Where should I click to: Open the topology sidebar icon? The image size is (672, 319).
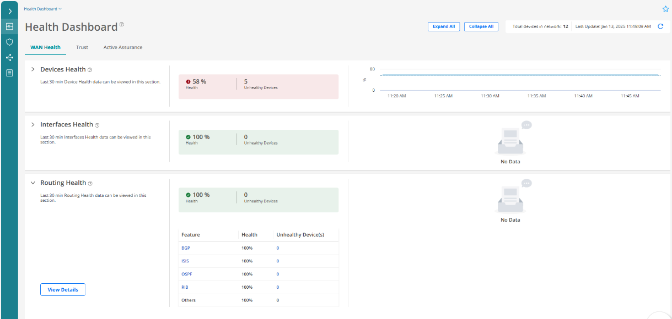[x=9, y=57]
